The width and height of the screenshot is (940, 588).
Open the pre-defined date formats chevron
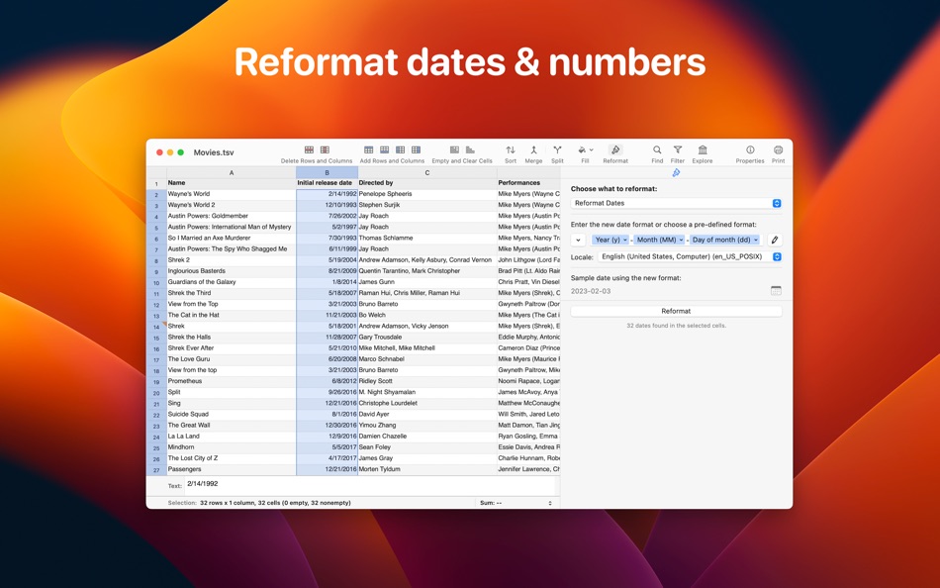pyautogui.click(x=578, y=240)
